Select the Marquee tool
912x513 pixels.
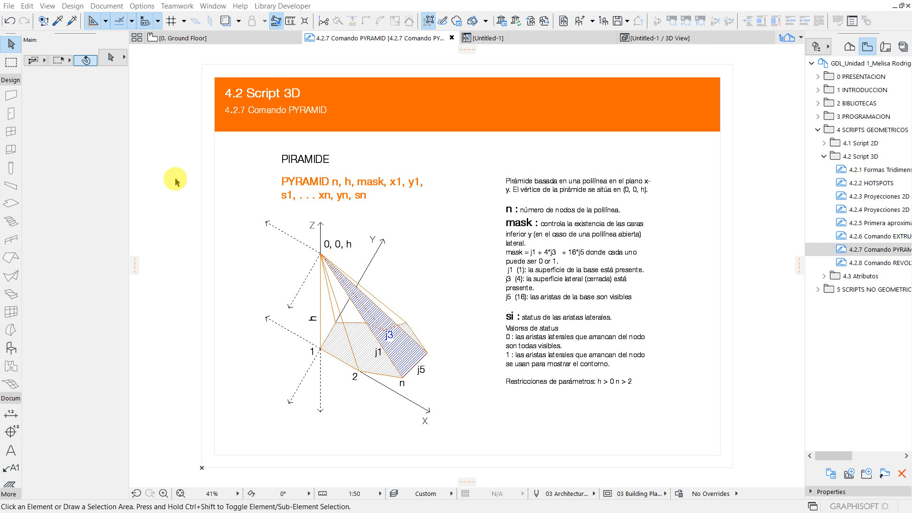pos(11,62)
